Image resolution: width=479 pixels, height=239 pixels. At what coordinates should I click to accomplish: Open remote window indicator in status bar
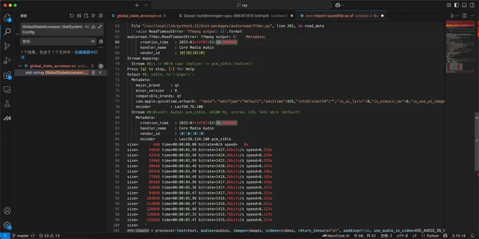[5, 236]
